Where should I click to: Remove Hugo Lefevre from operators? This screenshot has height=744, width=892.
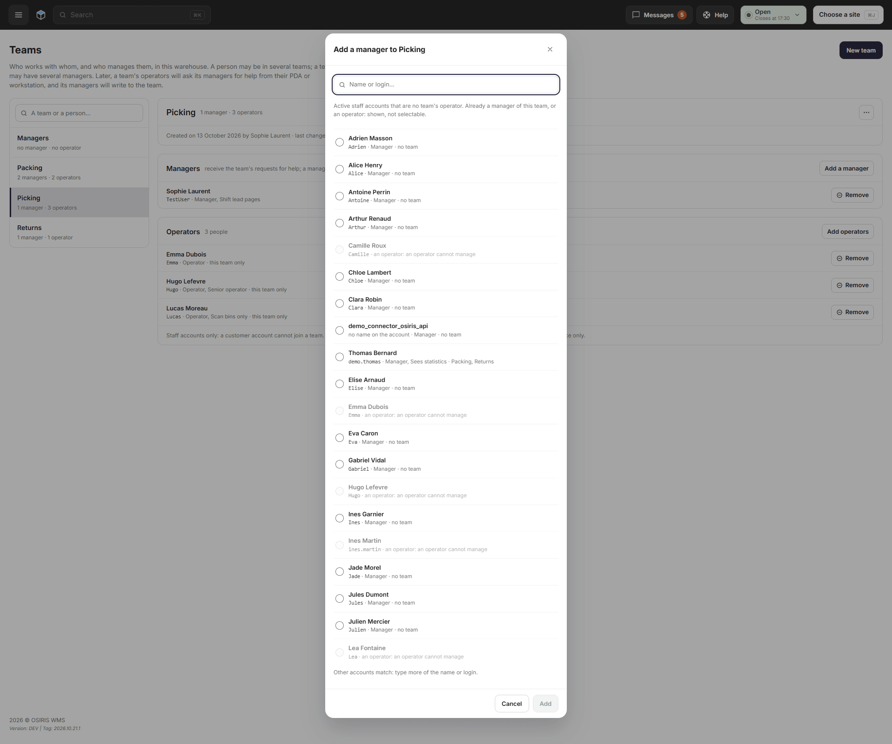[853, 285]
